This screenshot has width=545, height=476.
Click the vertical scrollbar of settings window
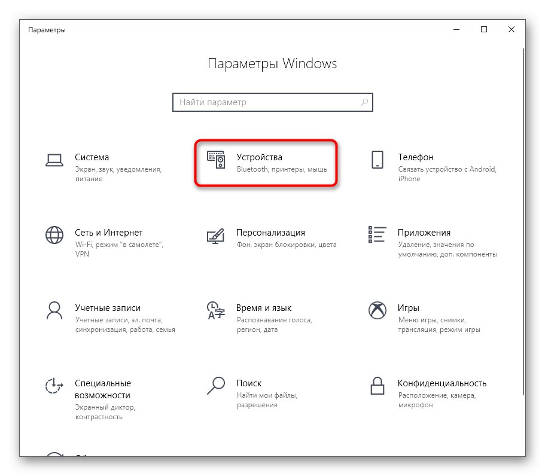(523, 221)
